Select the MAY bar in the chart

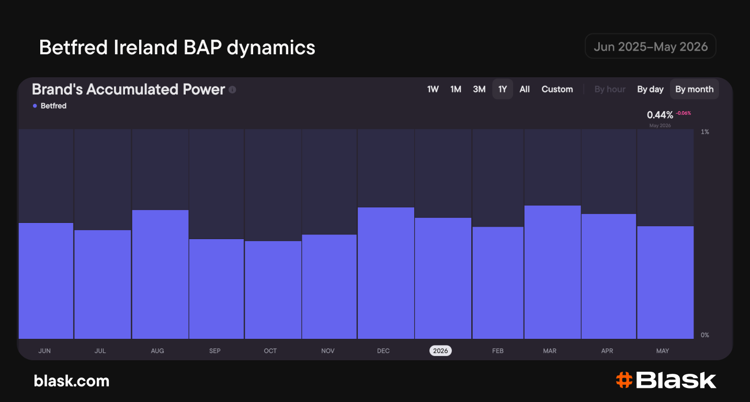coord(665,282)
